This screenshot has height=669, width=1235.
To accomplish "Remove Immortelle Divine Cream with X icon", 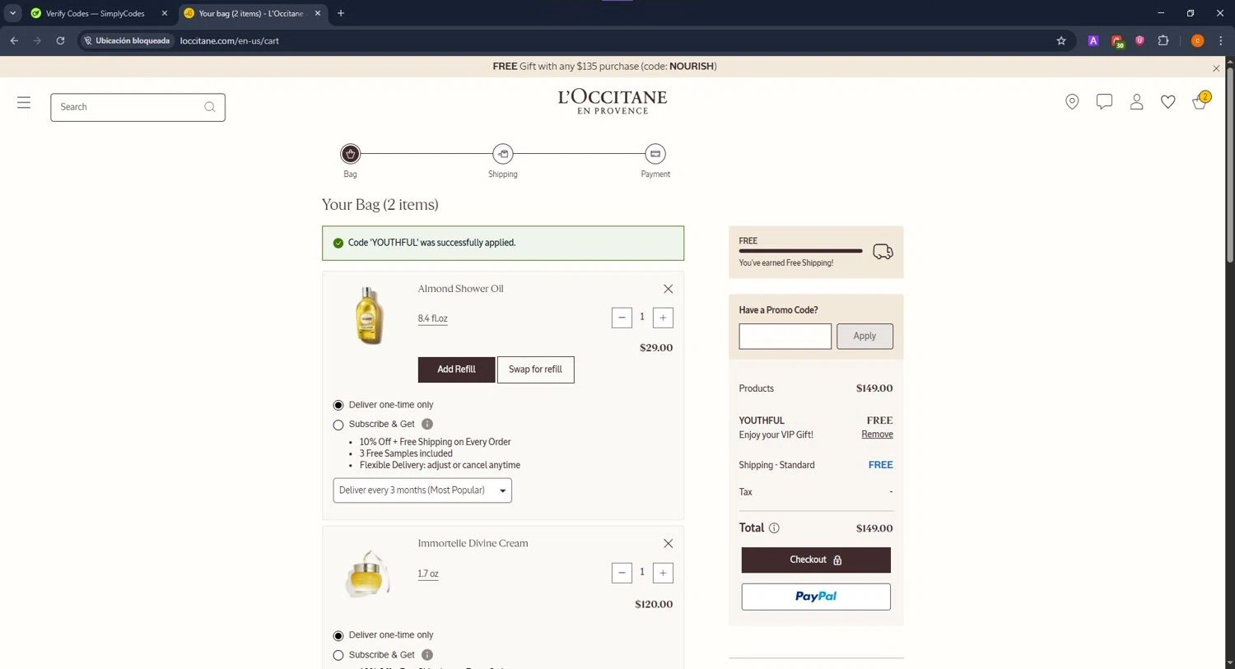I will point(668,544).
